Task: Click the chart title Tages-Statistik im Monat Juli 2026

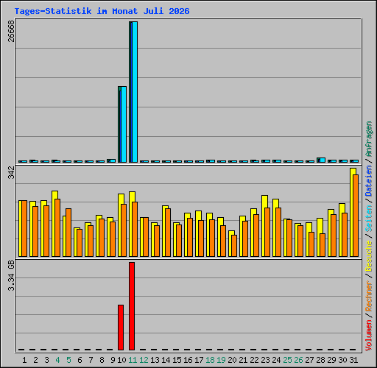Action: click(x=102, y=11)
